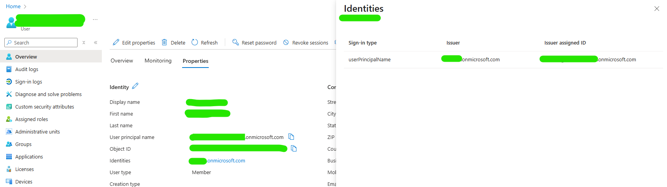
Task: Copy the User principal name value
Action: click(x=291, y=137)
